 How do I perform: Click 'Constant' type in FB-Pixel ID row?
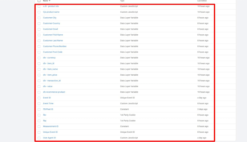(x=125, y=109)
